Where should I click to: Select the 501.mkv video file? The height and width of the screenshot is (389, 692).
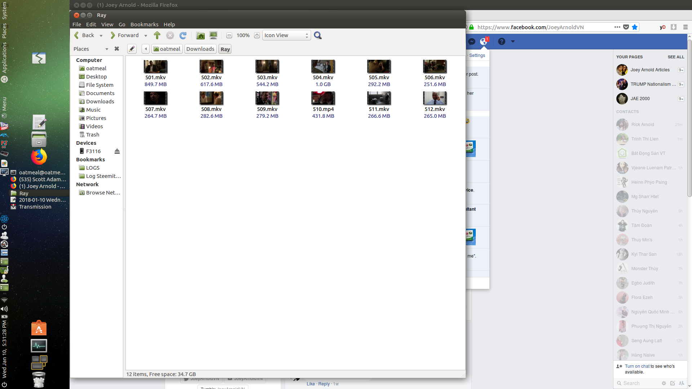[x=155, y=73]
